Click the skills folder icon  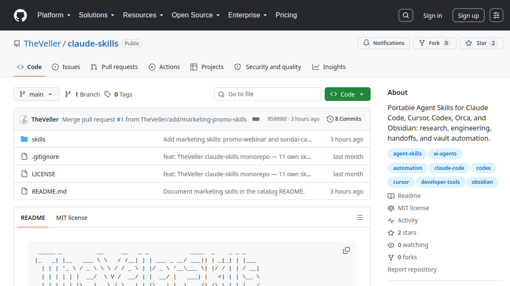tap(24, 139)
